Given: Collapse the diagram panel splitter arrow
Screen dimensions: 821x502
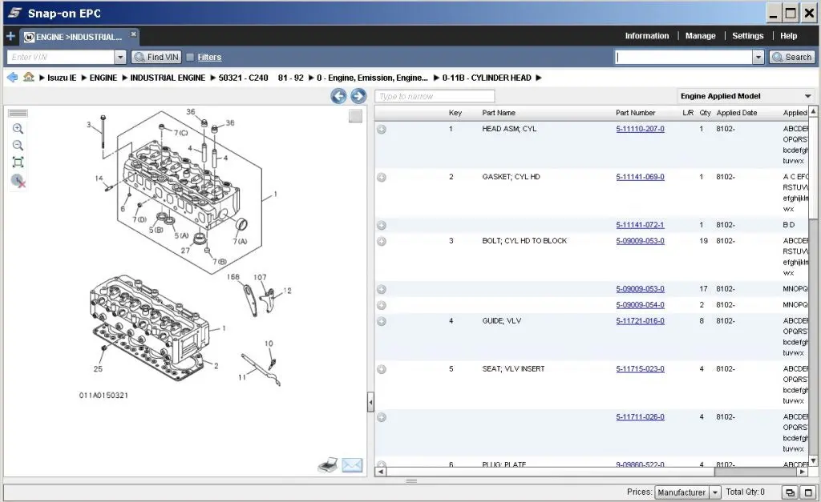Looking at the screenshot, I should pos(370,402).
